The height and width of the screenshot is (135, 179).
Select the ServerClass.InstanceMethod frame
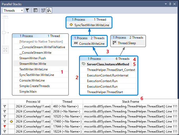pyautogui.click(x=108, y=64)
